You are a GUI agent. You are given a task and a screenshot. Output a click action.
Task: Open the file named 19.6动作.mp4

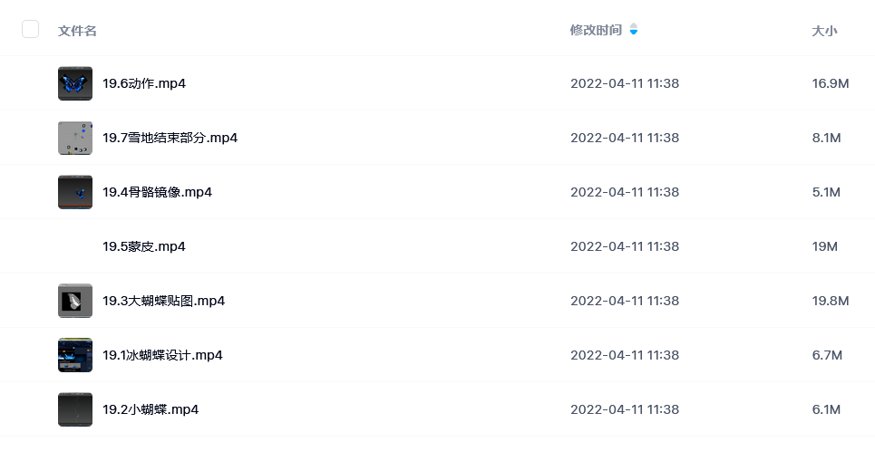[x=144, y=83]
